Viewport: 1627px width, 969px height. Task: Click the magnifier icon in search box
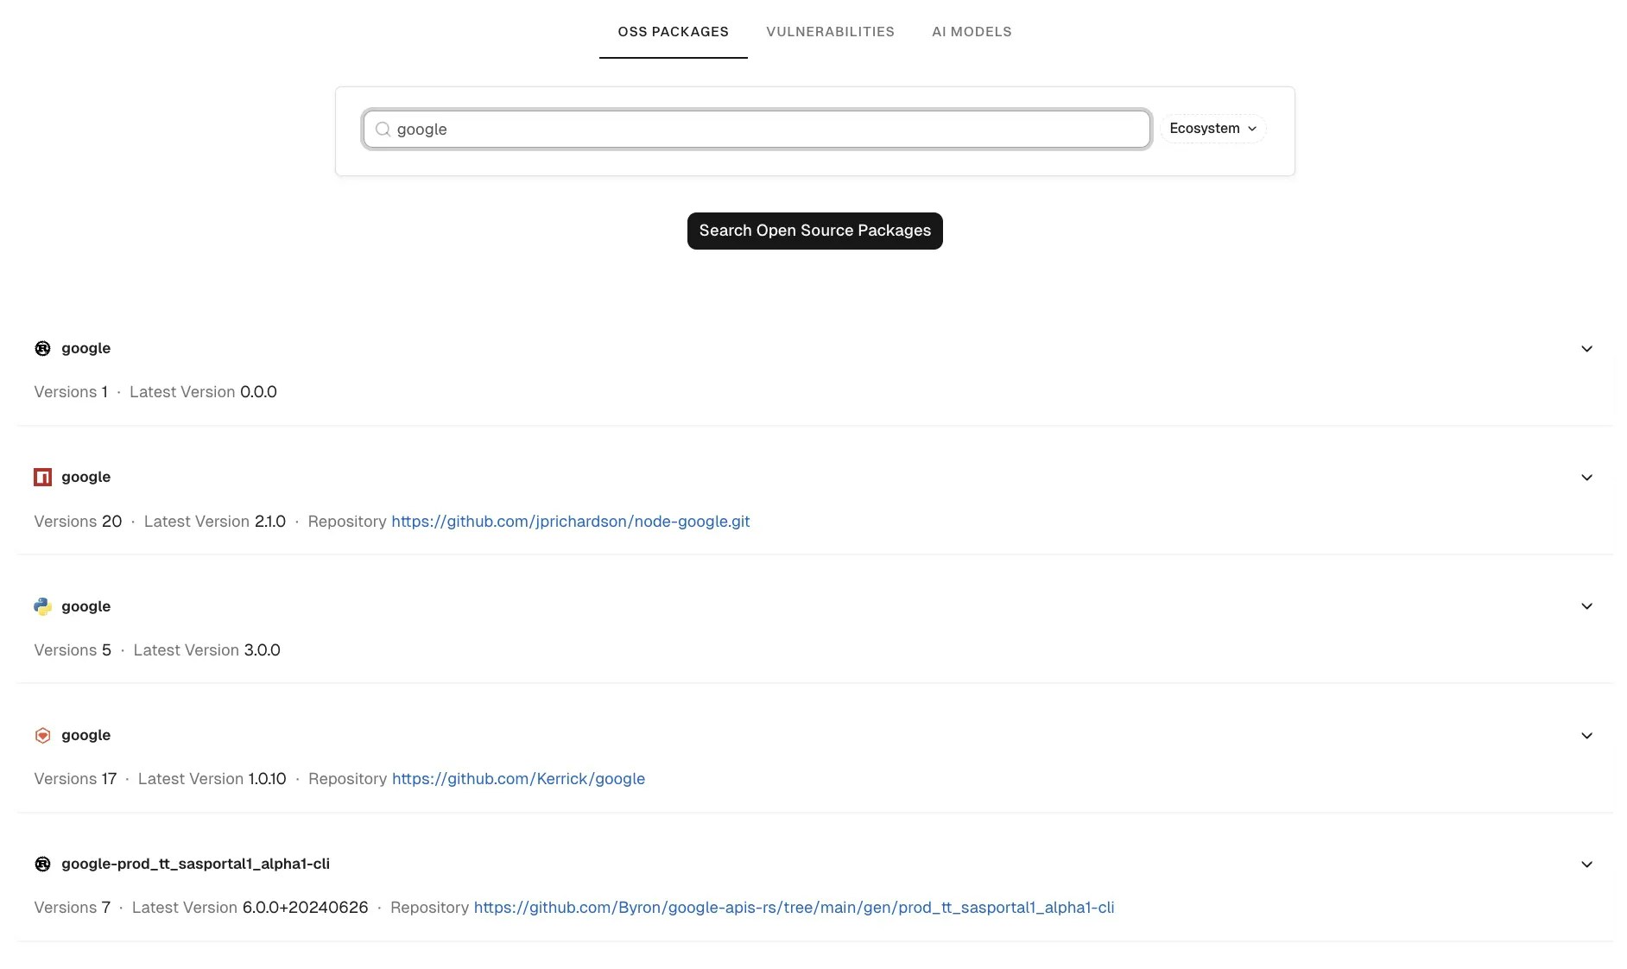(383, 129)
